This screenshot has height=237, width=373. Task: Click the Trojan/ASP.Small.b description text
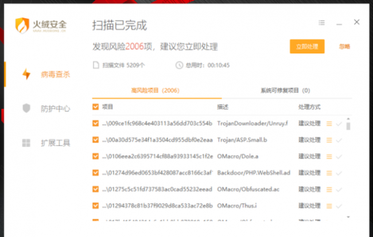coord(242,140)
